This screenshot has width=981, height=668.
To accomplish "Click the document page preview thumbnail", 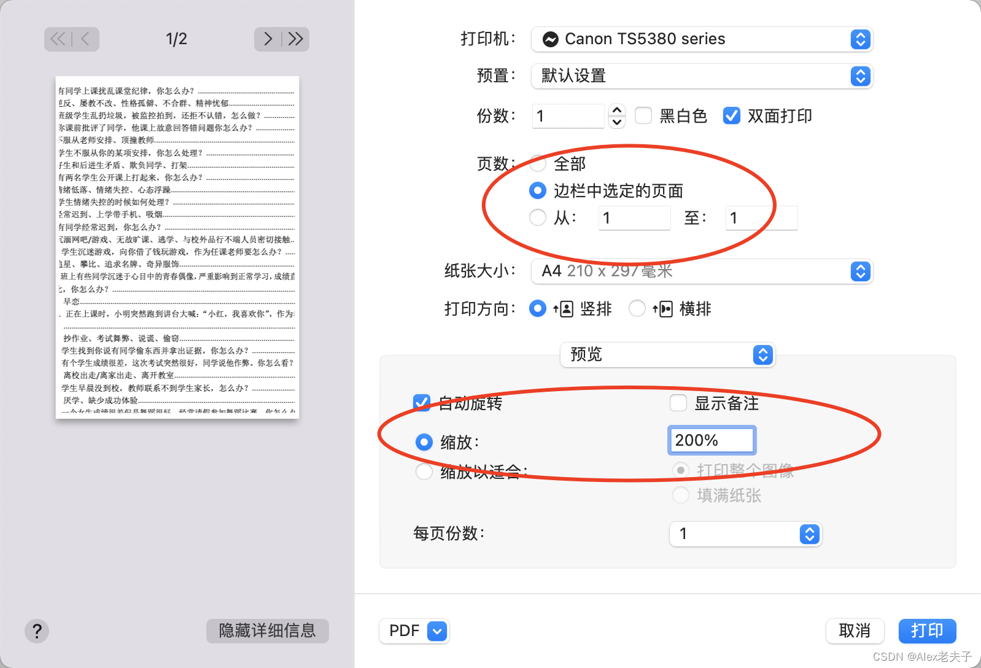I will point(177,247).
